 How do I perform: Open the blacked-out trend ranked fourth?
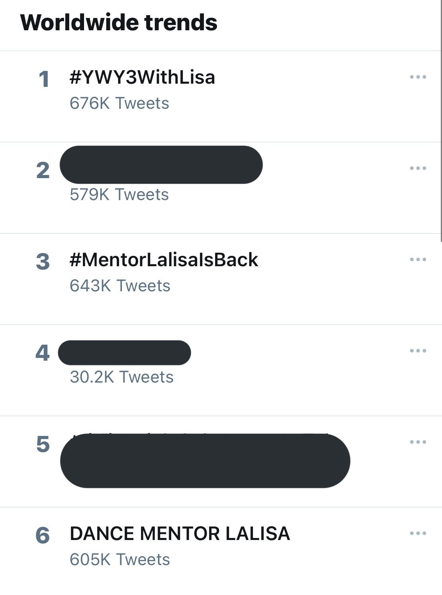pyautogui.click(x=124, y=353)
